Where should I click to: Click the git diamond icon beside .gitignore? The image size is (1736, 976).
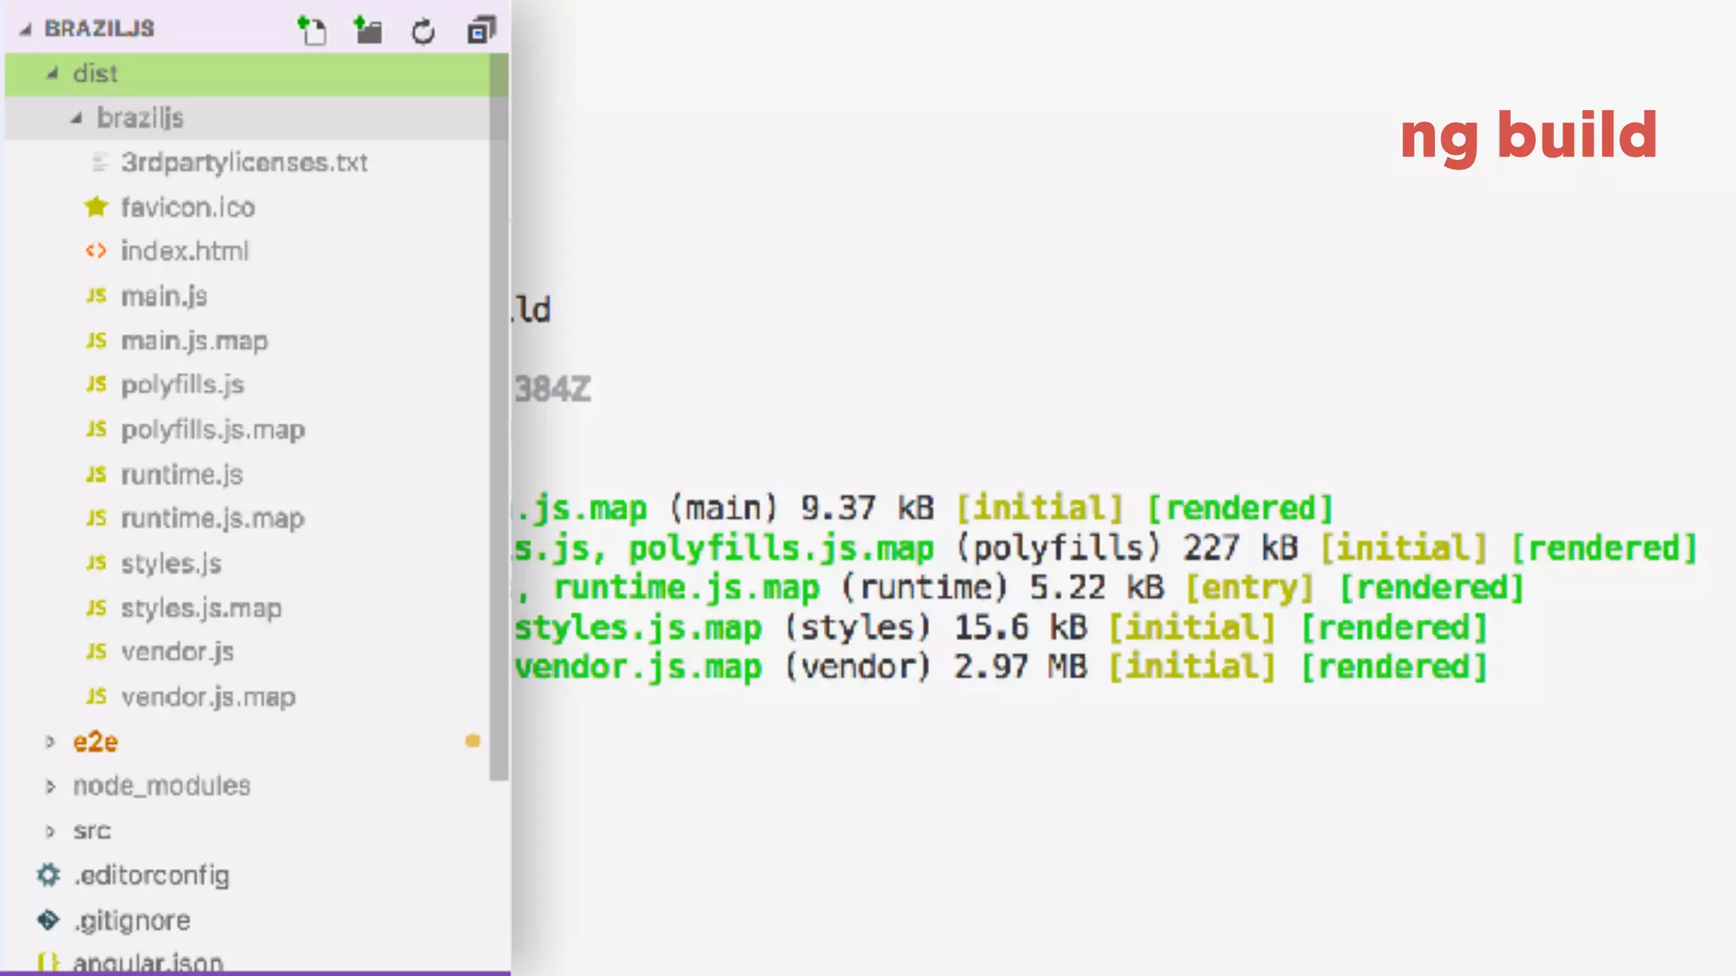coord(48,920)
